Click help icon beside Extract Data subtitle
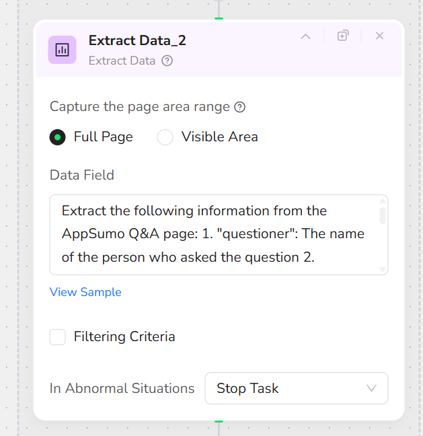The image size is (423, 436). 167,61
